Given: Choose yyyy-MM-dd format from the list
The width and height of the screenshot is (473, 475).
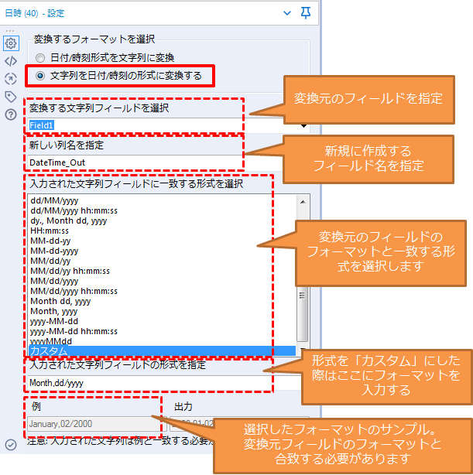Looking at the screenshot, I should 53,321.
